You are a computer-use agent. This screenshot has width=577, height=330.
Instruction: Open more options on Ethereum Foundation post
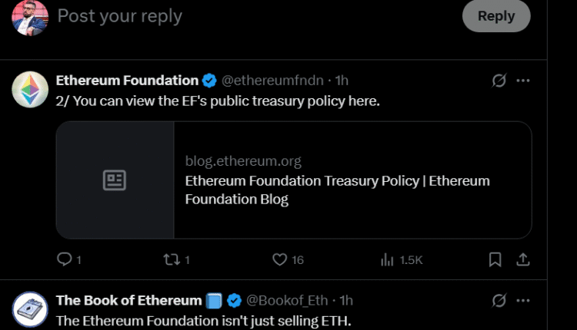point(523,81)
